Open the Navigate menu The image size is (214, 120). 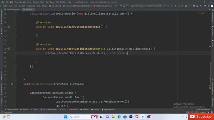coord(22,2)
